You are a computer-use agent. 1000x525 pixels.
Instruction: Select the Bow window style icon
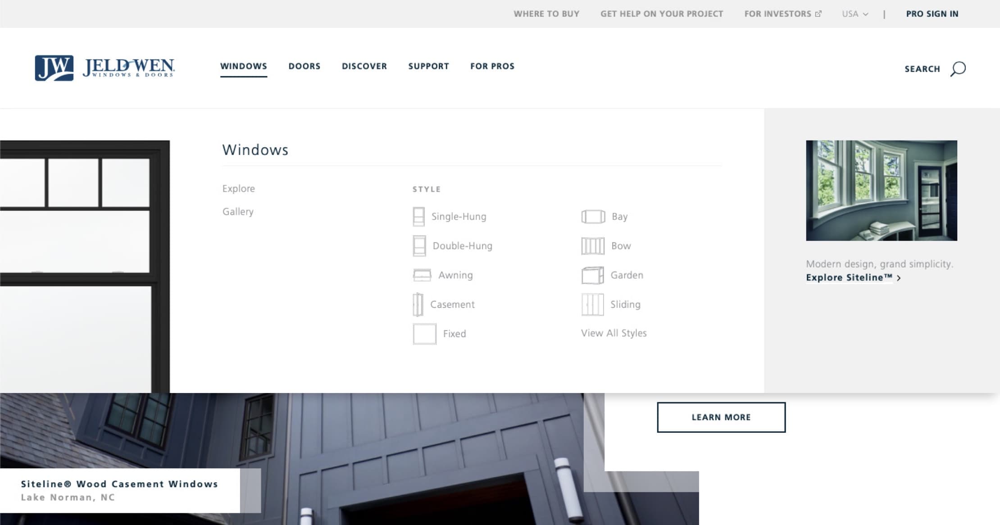click(594, 246)
